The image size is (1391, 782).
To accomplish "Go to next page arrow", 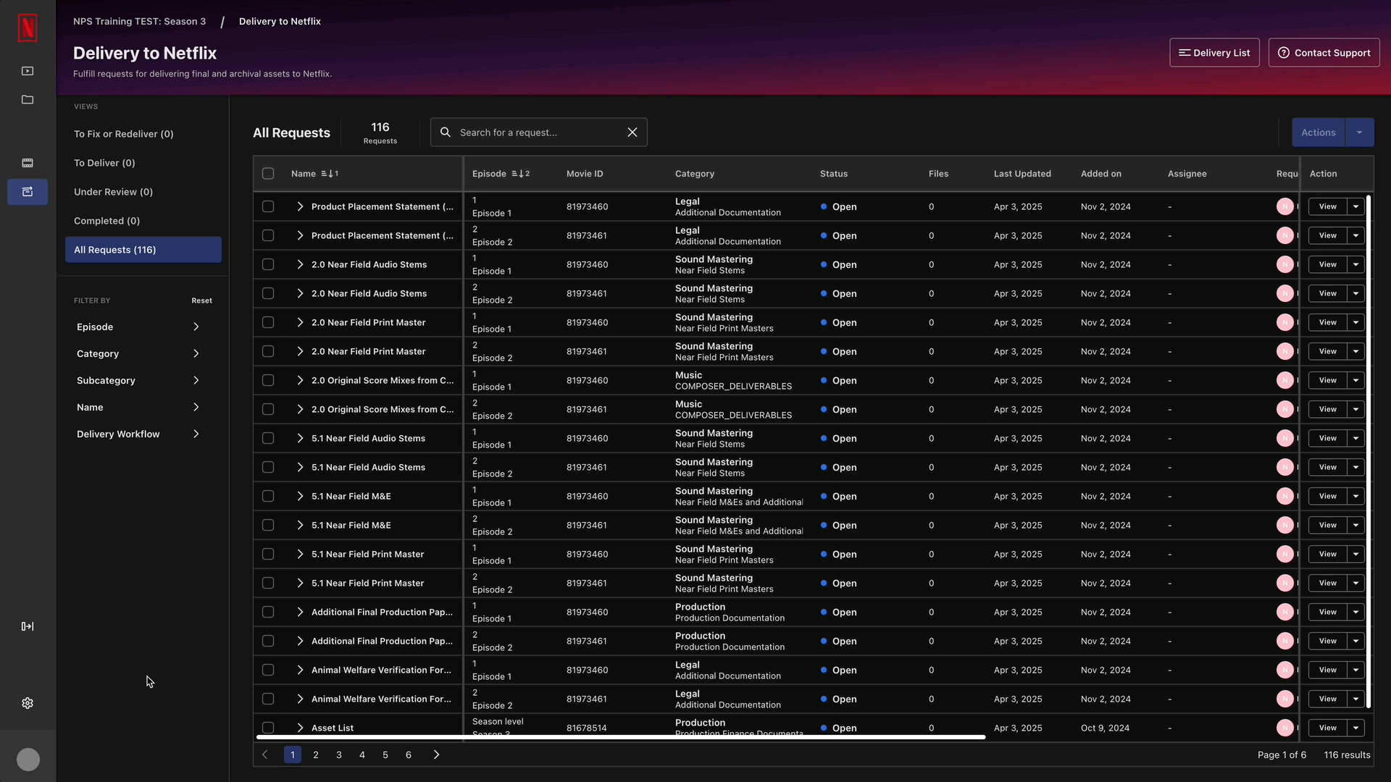I will pos(436,754).
